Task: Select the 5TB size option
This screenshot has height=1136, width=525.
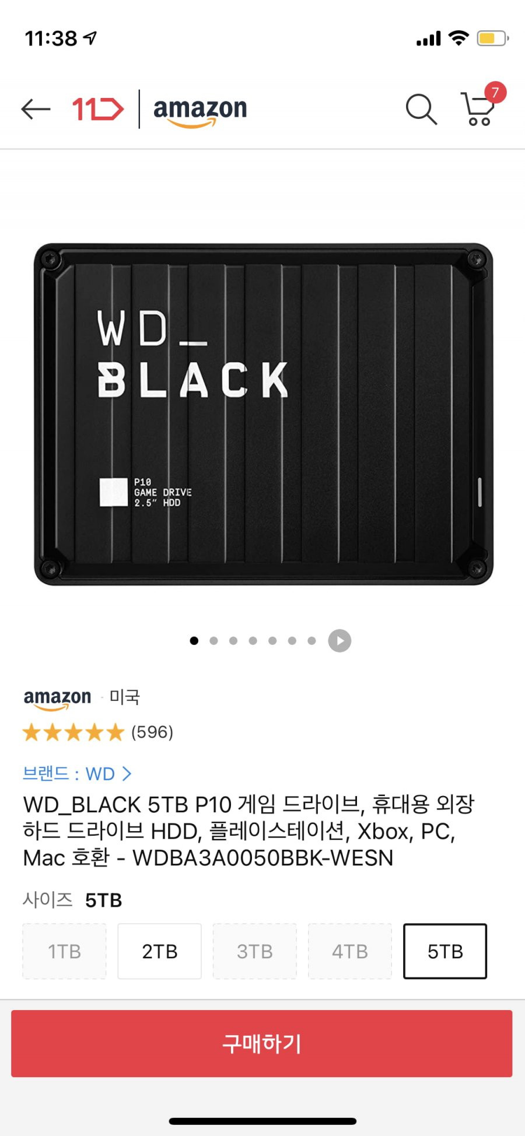Action: [445, 951]
